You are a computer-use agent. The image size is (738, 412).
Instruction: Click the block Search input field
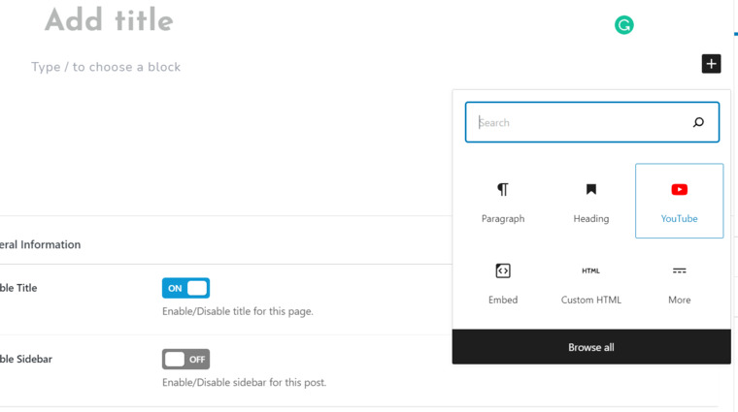click(x=583, y=123)
